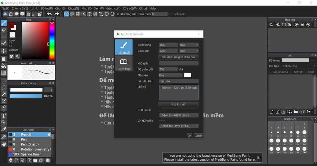Viewport: 317px width, 166px height.
Task: Click Đảo chiều rộng và chiều cao button
Action: coord(178,57)
